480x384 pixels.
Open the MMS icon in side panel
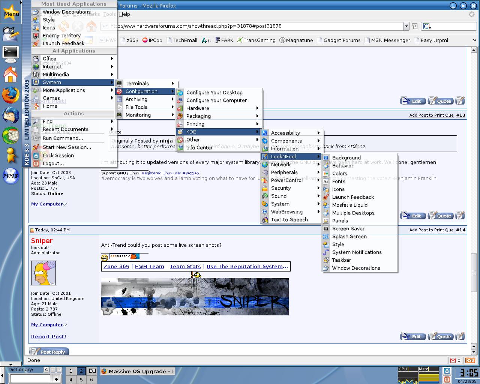click(10, 175)
